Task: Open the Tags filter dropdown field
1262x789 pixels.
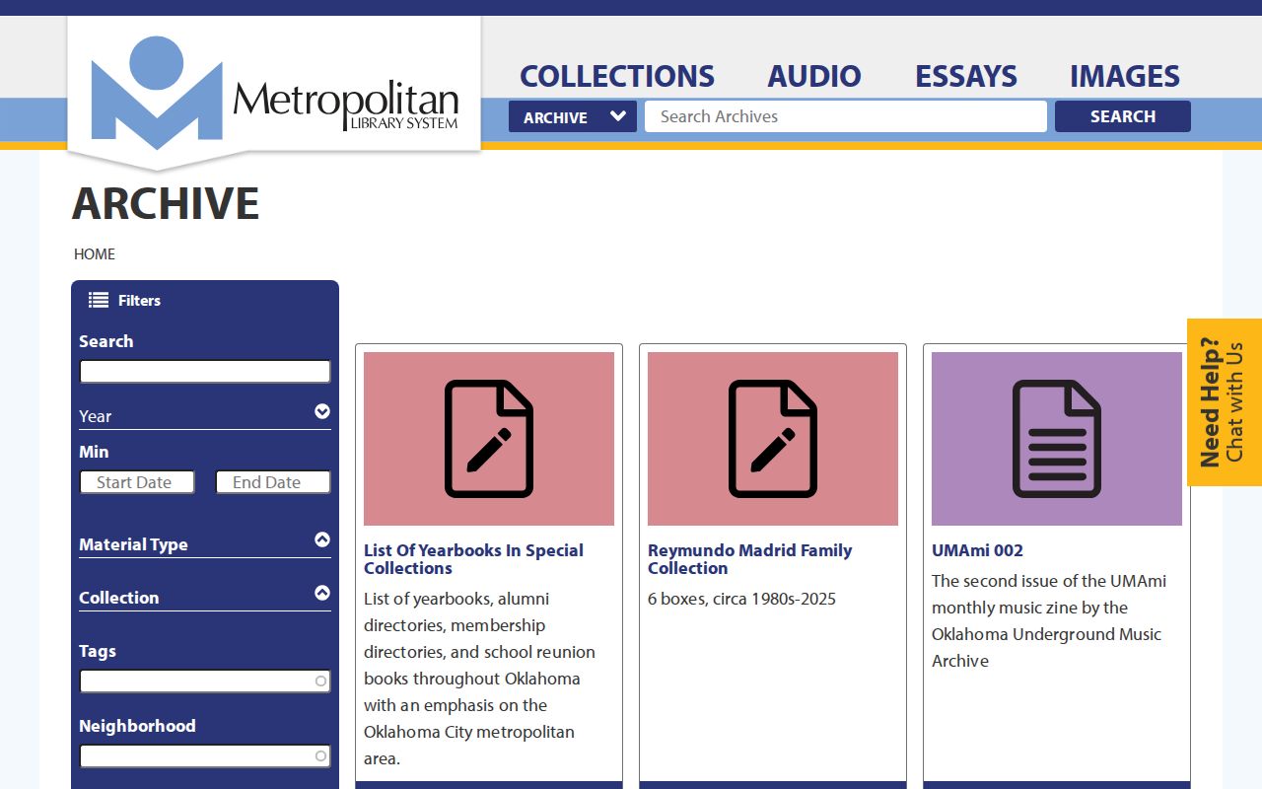Action: coord(205,681)
